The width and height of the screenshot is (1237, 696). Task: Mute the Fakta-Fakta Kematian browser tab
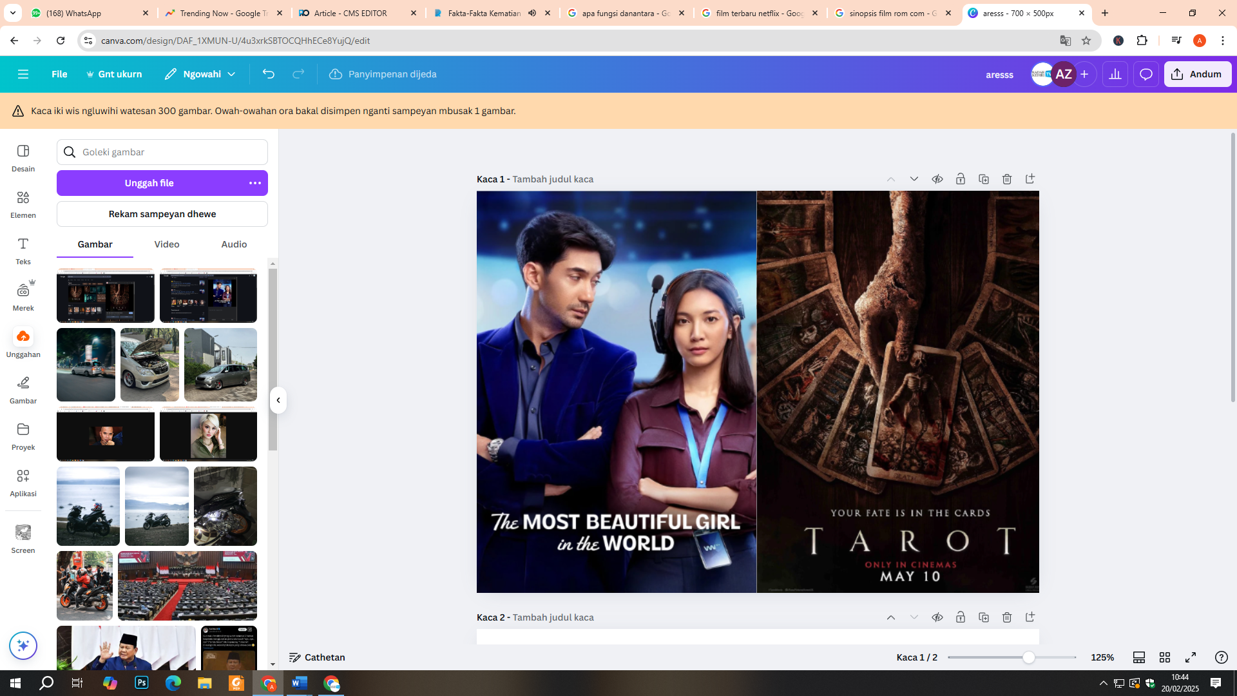[x=532, y=13]
